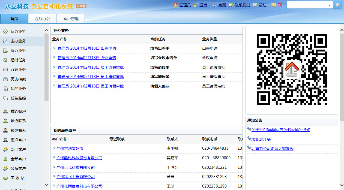Select the 主办业务 pencil icon in sidebar
Image resolution: width=344 pixels, height=190 pixels.
coord(5,41)
